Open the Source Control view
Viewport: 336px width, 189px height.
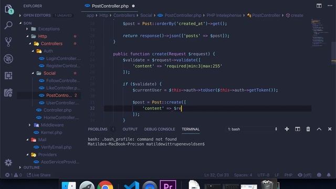click(x=8, y=42)
